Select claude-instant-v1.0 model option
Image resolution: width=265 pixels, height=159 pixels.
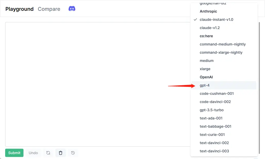[x=224, y=20]
